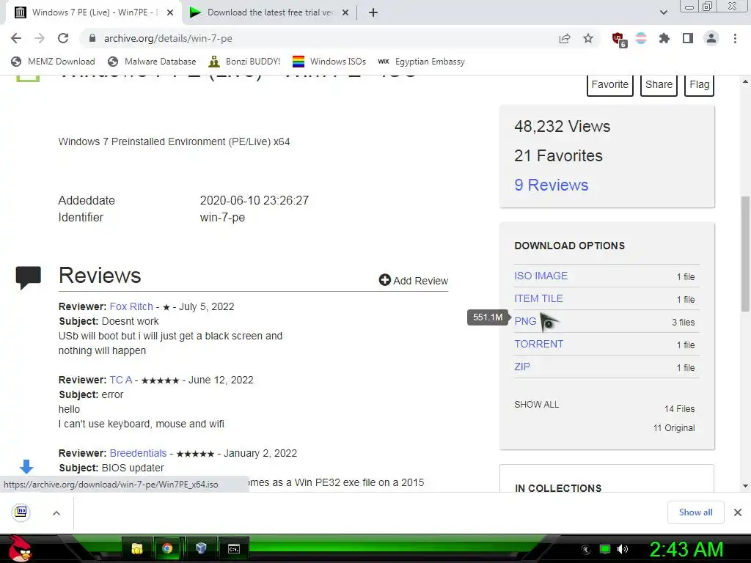Image resolution: width=751 pixels, height=563 pixels.
Task: Click the green monitor tray icon
Action: pos(605,549)
